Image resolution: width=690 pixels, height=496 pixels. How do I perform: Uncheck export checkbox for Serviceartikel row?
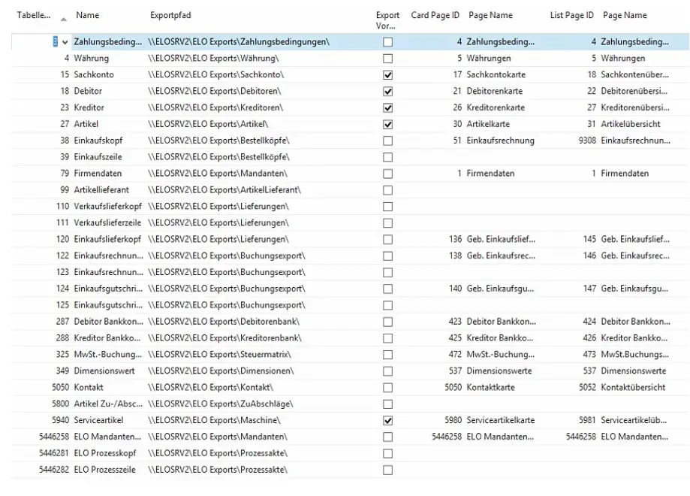[387, 420]
